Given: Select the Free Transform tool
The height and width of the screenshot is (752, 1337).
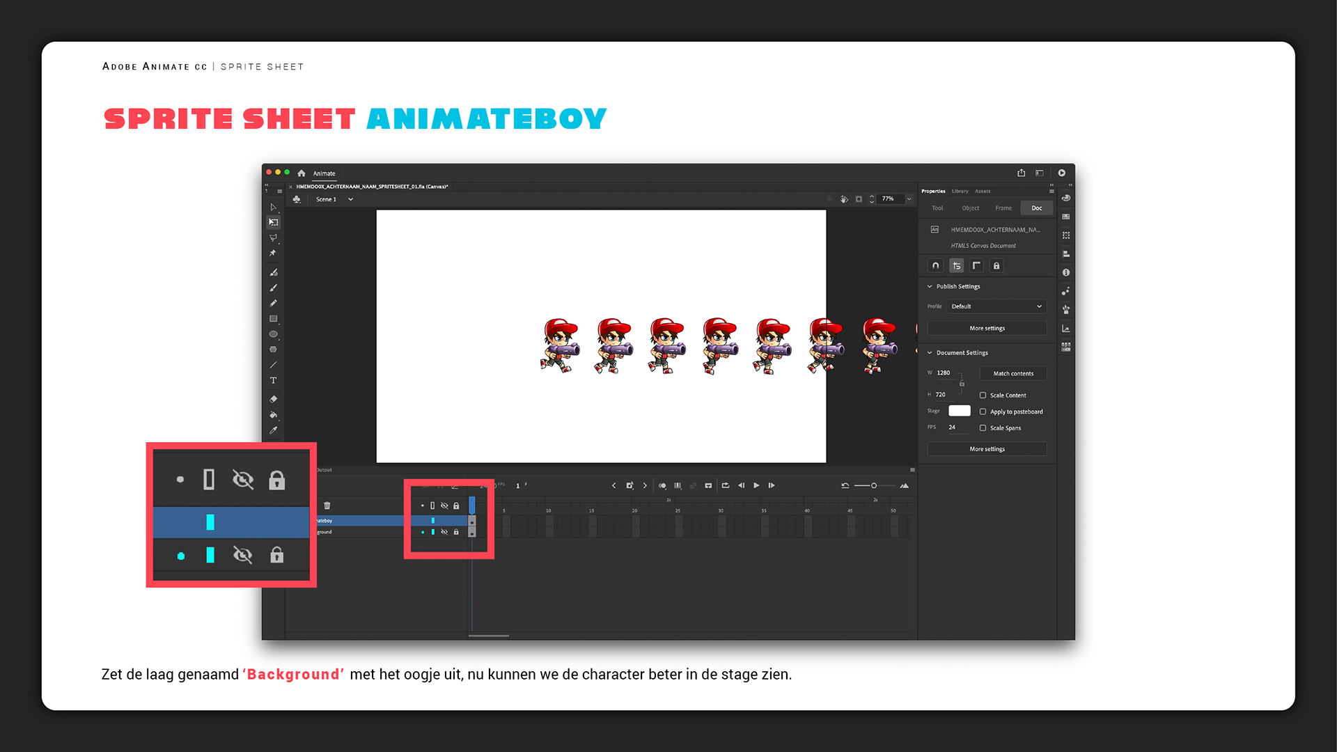Looking at the screenshot, I should 274,222.
